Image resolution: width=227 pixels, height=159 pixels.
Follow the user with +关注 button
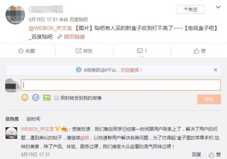point(190,9)
